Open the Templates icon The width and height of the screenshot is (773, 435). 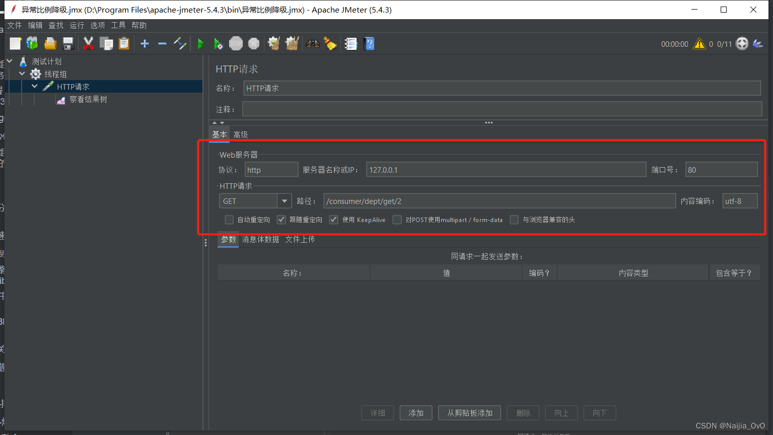32,44
